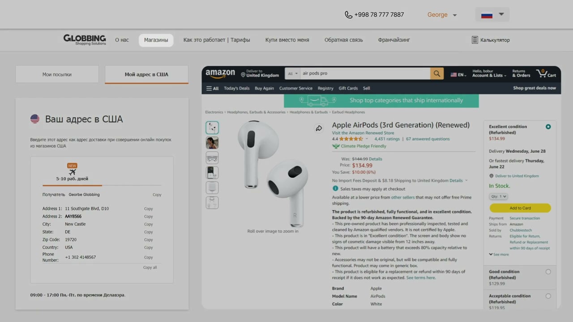The height and width of the screenshot is (322, 573).
Task: Click the delivery truck banner icon
Action: click(317, 101)
